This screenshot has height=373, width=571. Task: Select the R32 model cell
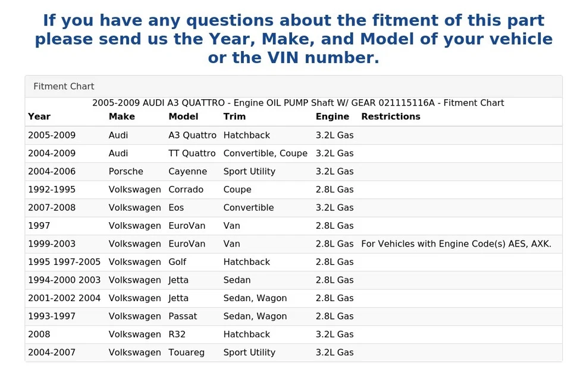tap(177, 334)
